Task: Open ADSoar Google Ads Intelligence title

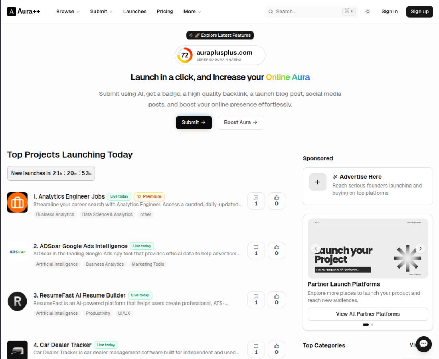Action: click(x=80, y=246)
